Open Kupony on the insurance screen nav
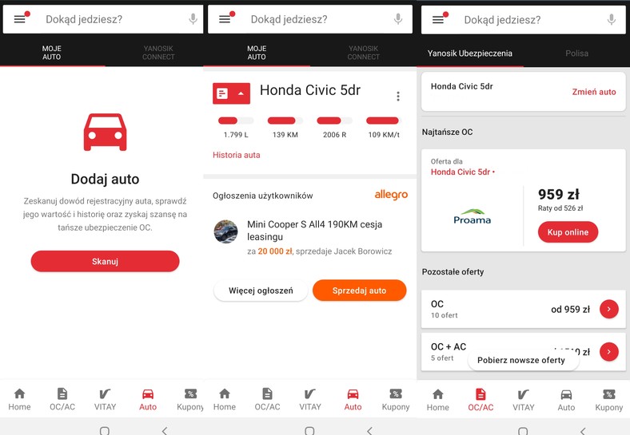Viewport: 630px width, 435px height. [x=609, y=400]
